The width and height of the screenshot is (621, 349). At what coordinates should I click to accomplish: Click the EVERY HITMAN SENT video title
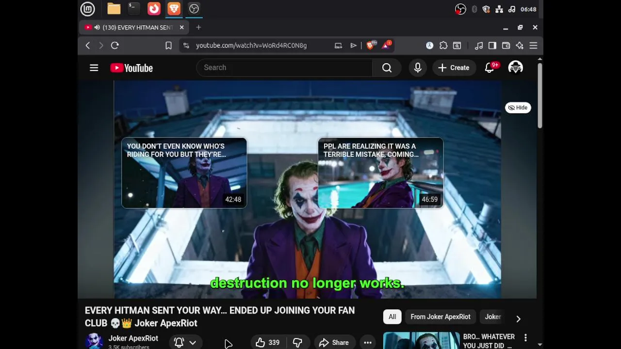[220, 317]
